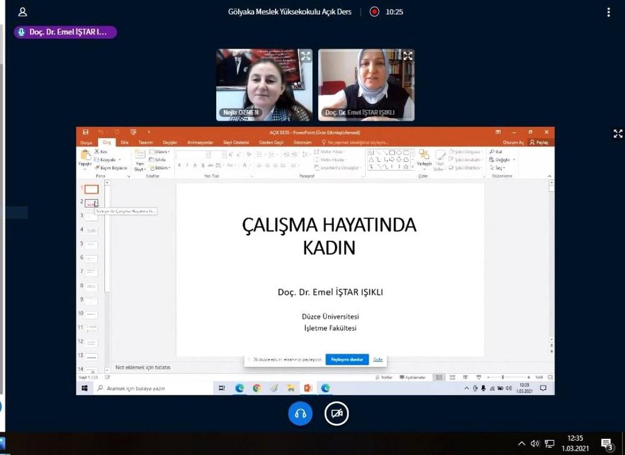
Task: Toggle the webcam sharing button
Action: 336,414
